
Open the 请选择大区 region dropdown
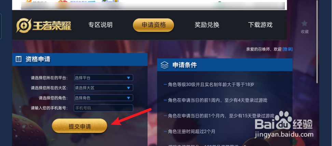click(x=103, y=88)
